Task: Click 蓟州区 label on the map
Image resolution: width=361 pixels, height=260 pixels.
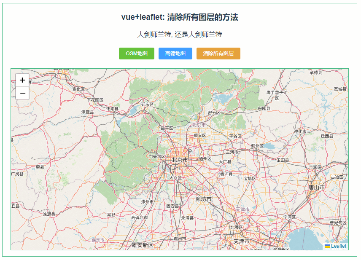Action: click(257, 146)
